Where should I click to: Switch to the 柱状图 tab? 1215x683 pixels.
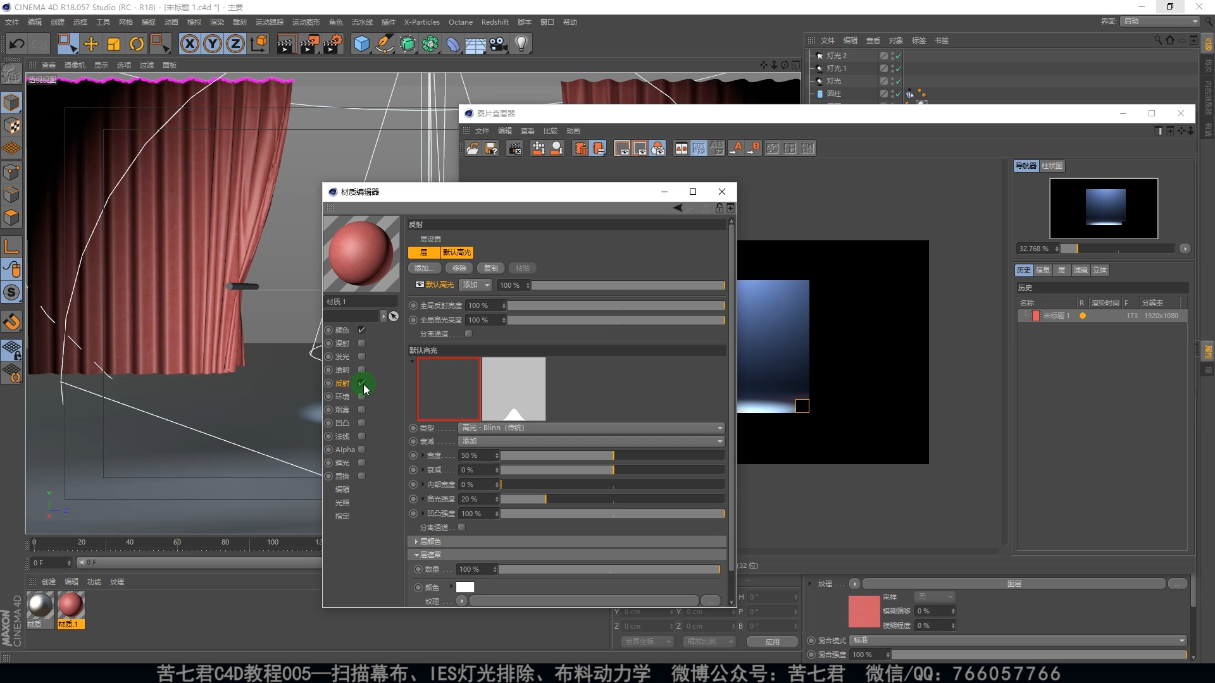tap(1052, 166)
